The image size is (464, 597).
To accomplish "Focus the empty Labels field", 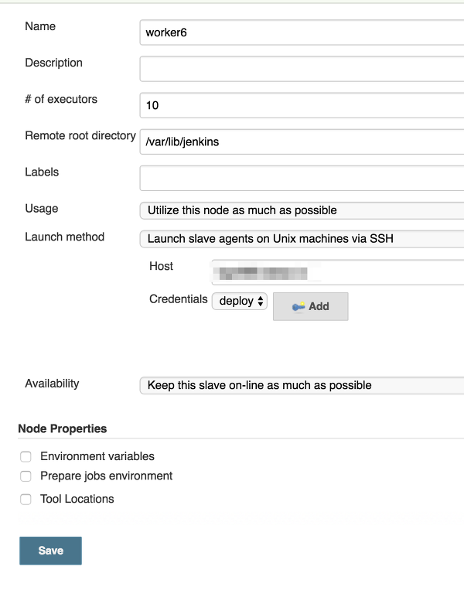I will [302, 178].
